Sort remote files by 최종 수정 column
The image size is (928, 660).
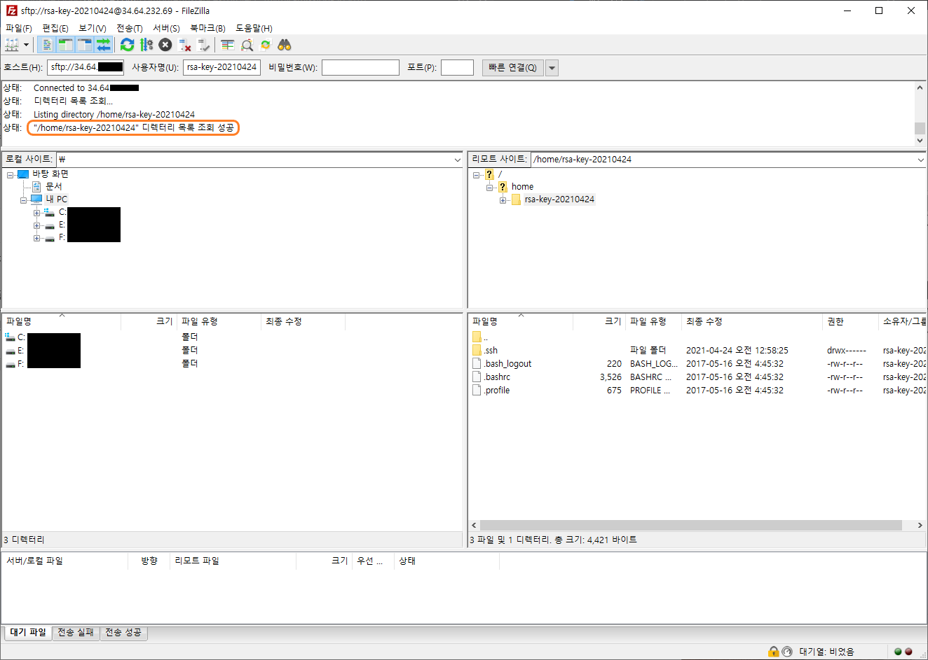[x=751, y=321]
